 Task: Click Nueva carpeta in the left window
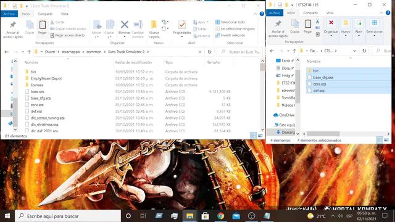154,29
